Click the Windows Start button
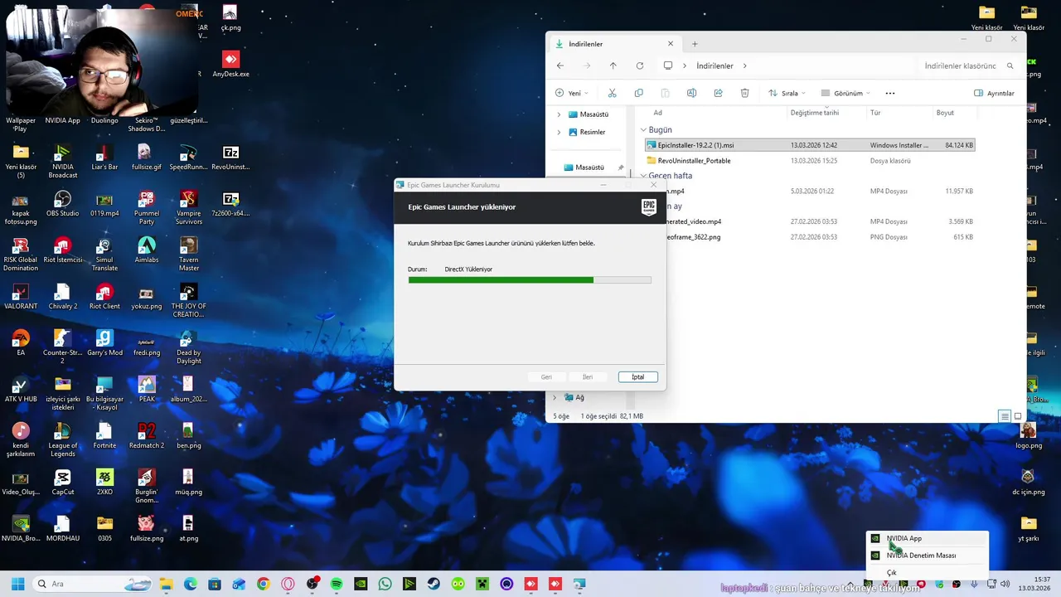This screenshot has height=597, width=1061. (17, 584)
